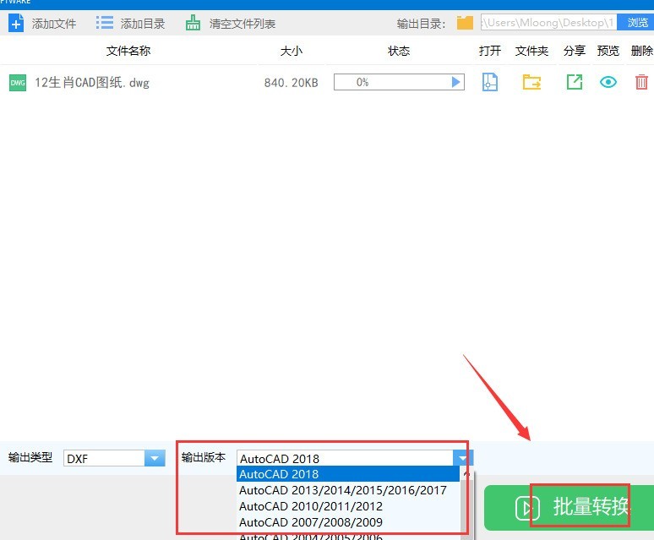This screenshot has height=540, width=654.
Task: Collapse the output version dropdown arrow
Action: point(462,458)
